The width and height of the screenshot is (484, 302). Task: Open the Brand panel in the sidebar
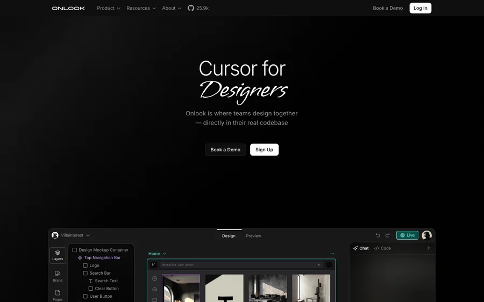(58, 276)
